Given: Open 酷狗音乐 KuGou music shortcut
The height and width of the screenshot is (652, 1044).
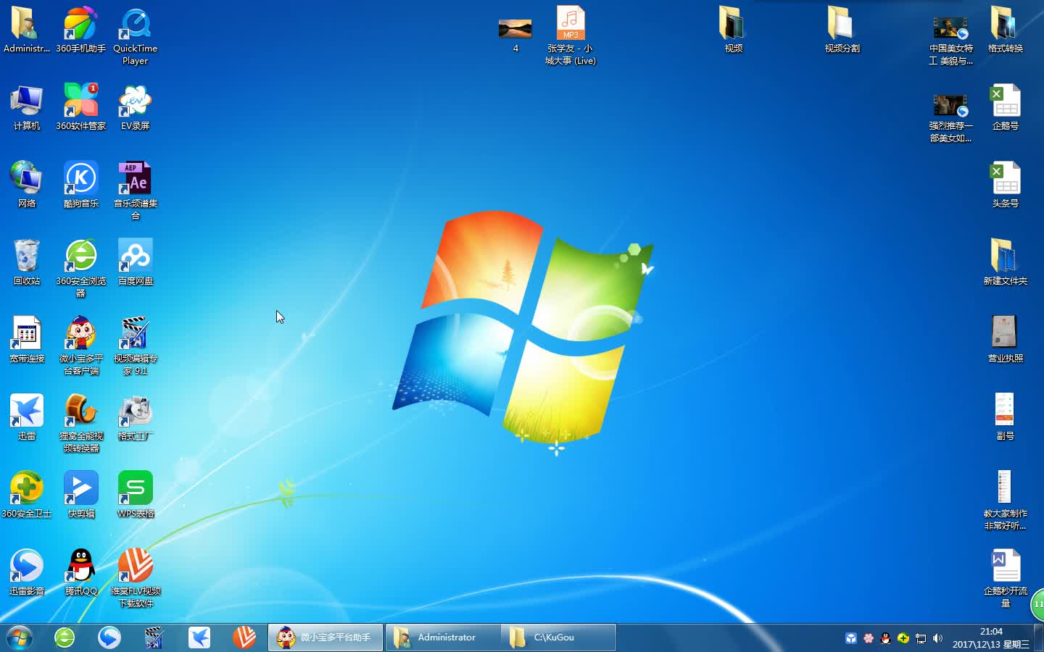Looking at the screenshot, I should pos(80,185).
